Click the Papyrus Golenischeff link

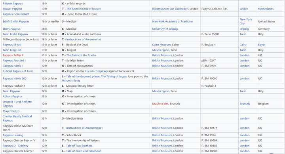16,14
